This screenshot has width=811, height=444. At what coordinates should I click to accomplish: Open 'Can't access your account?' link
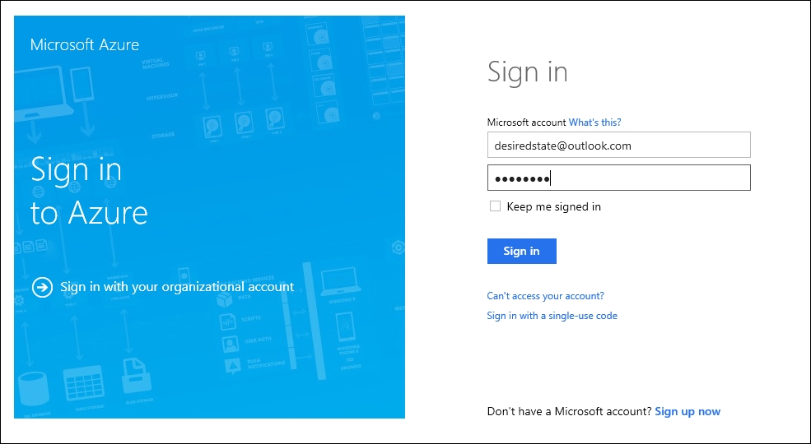pos(545,296)
